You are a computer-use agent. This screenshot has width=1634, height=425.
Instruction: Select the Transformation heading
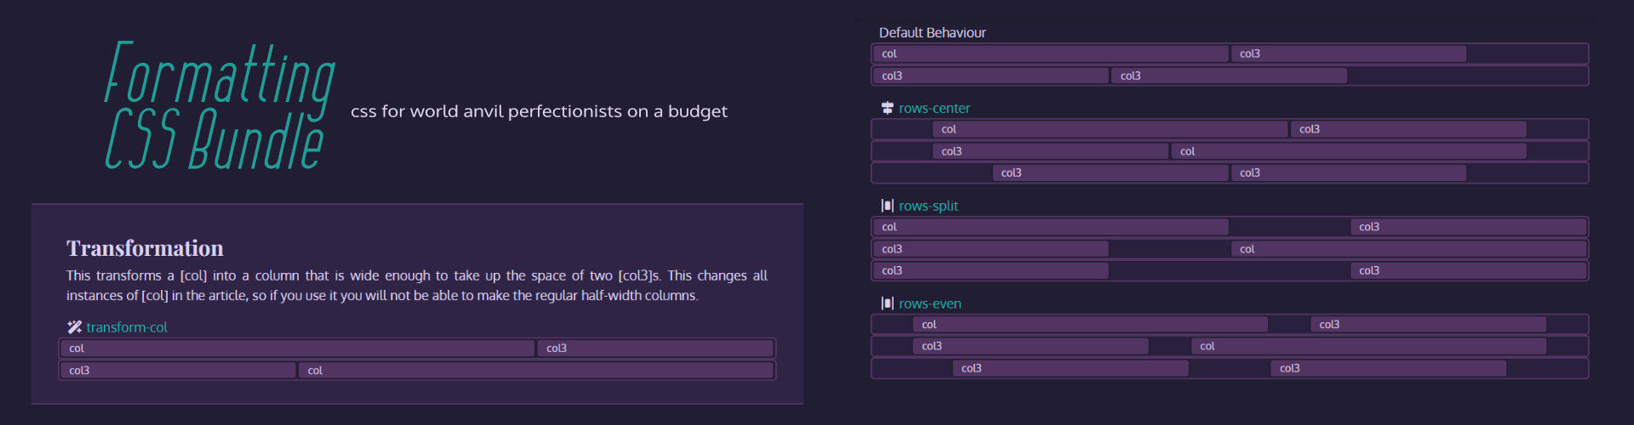[145, 248]
